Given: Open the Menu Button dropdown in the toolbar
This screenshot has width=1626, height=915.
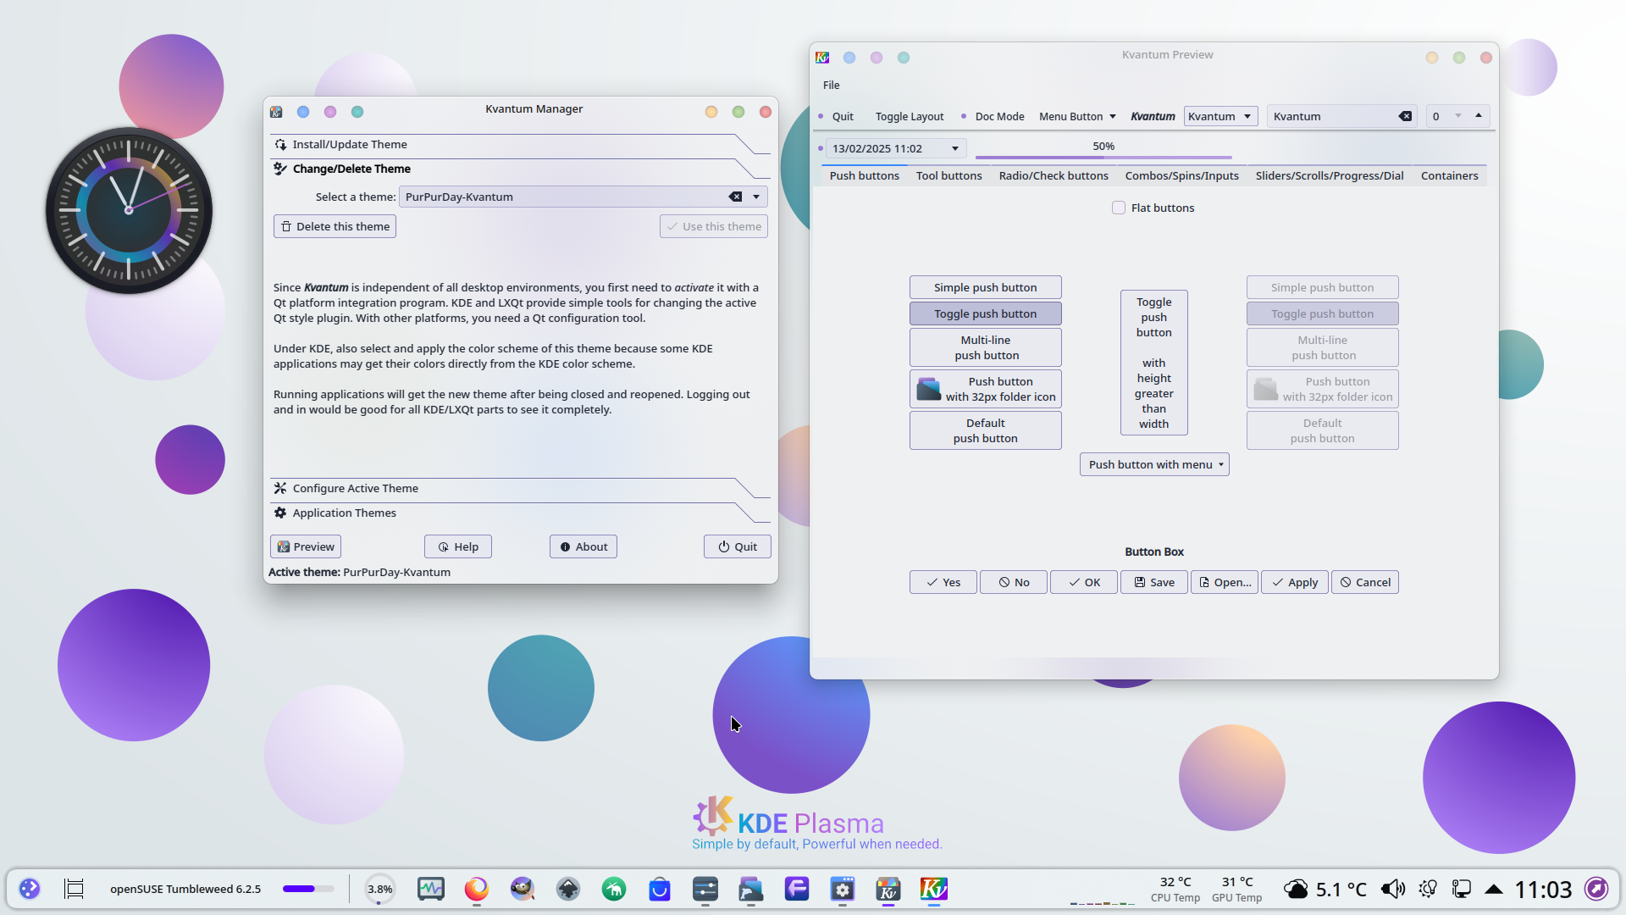Looking at the screenshot, I should pyautogui.click(x=1077, y=116).
